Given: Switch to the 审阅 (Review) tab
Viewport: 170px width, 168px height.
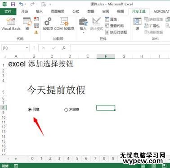Looking at the screenshot, I should tap(106, 11).
